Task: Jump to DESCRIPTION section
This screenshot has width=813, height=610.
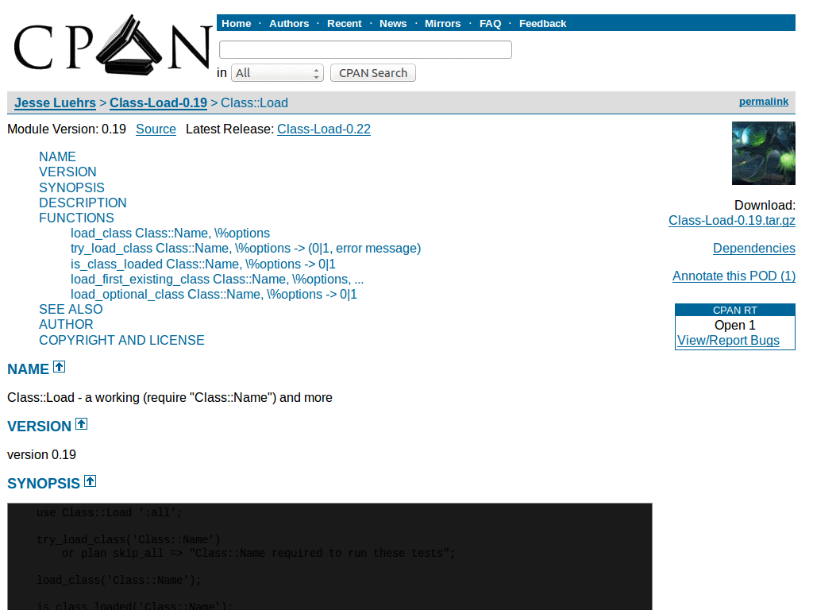Action: point(83,203)
